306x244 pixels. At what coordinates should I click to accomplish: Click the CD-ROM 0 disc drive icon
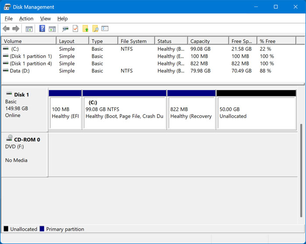pyautogui.click(x=9, y=138)
